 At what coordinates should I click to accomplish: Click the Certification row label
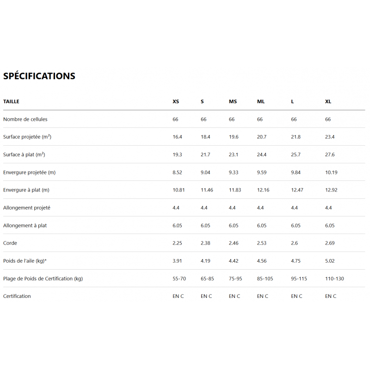click(17, 296)
